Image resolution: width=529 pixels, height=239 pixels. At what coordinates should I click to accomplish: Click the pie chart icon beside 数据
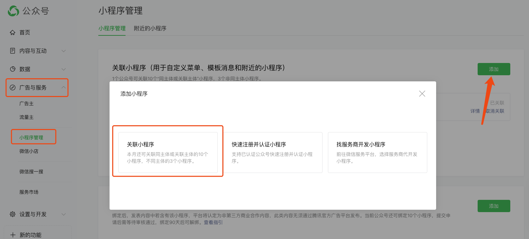pos(13,69)
